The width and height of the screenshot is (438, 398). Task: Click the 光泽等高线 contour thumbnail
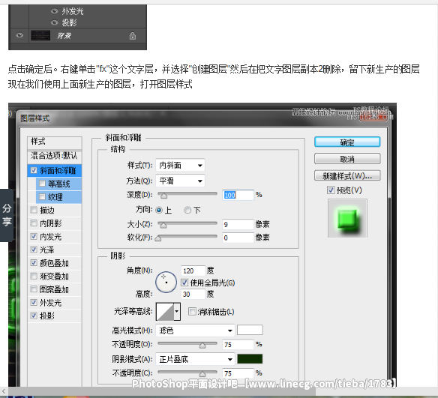[165, 312]
